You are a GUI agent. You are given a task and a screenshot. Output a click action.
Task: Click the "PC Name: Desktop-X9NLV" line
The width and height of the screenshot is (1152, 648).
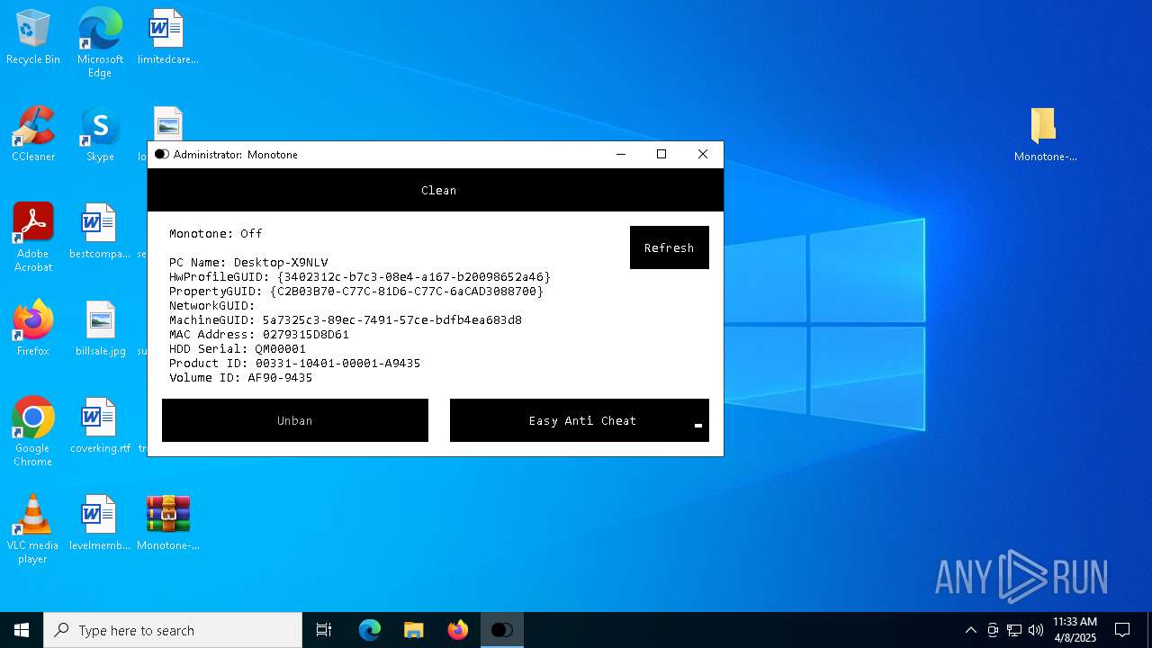tap(248, 263)
